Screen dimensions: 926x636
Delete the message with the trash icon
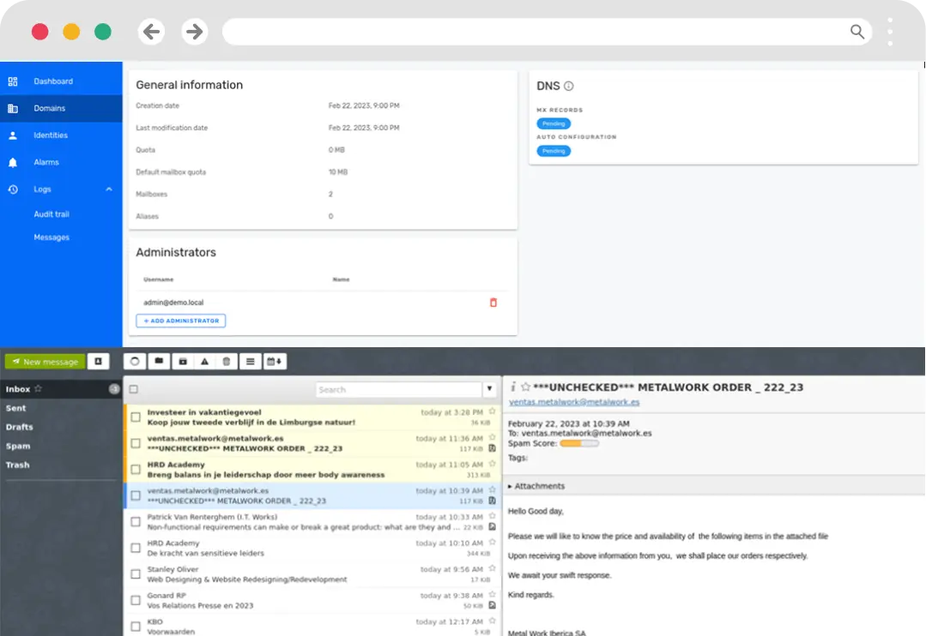coord(226,361)
